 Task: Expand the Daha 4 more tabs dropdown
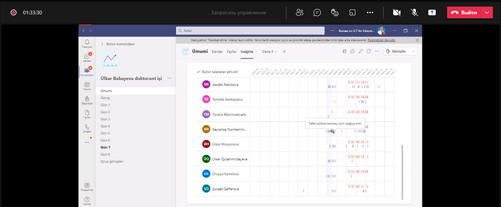tap(270, 52)
